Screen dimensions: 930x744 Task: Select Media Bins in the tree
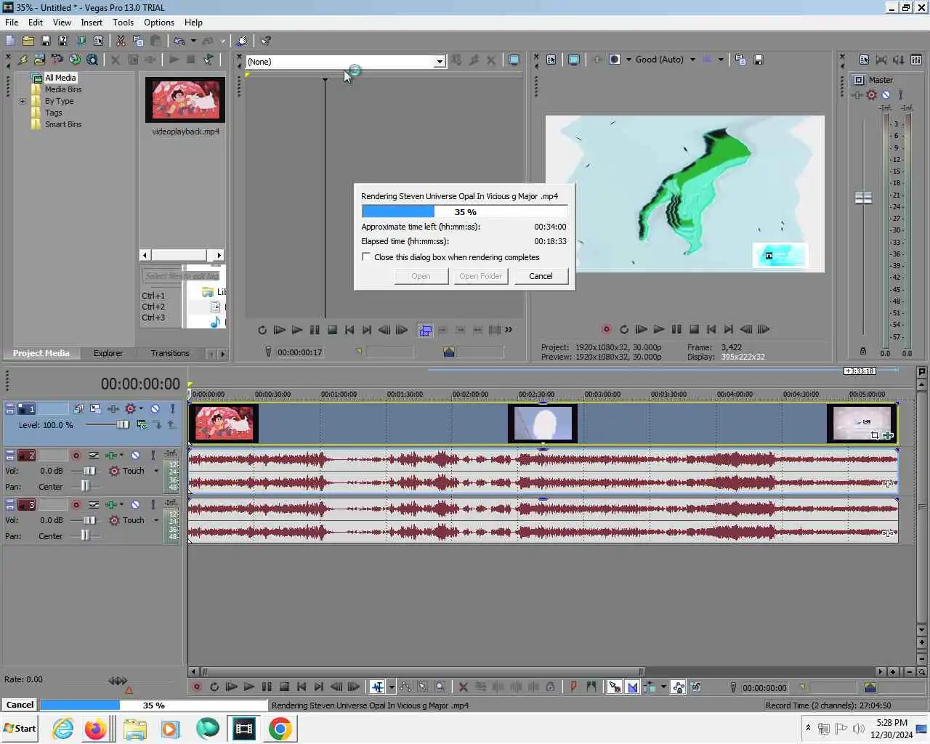pyautogui.click(x=63, y=89)
